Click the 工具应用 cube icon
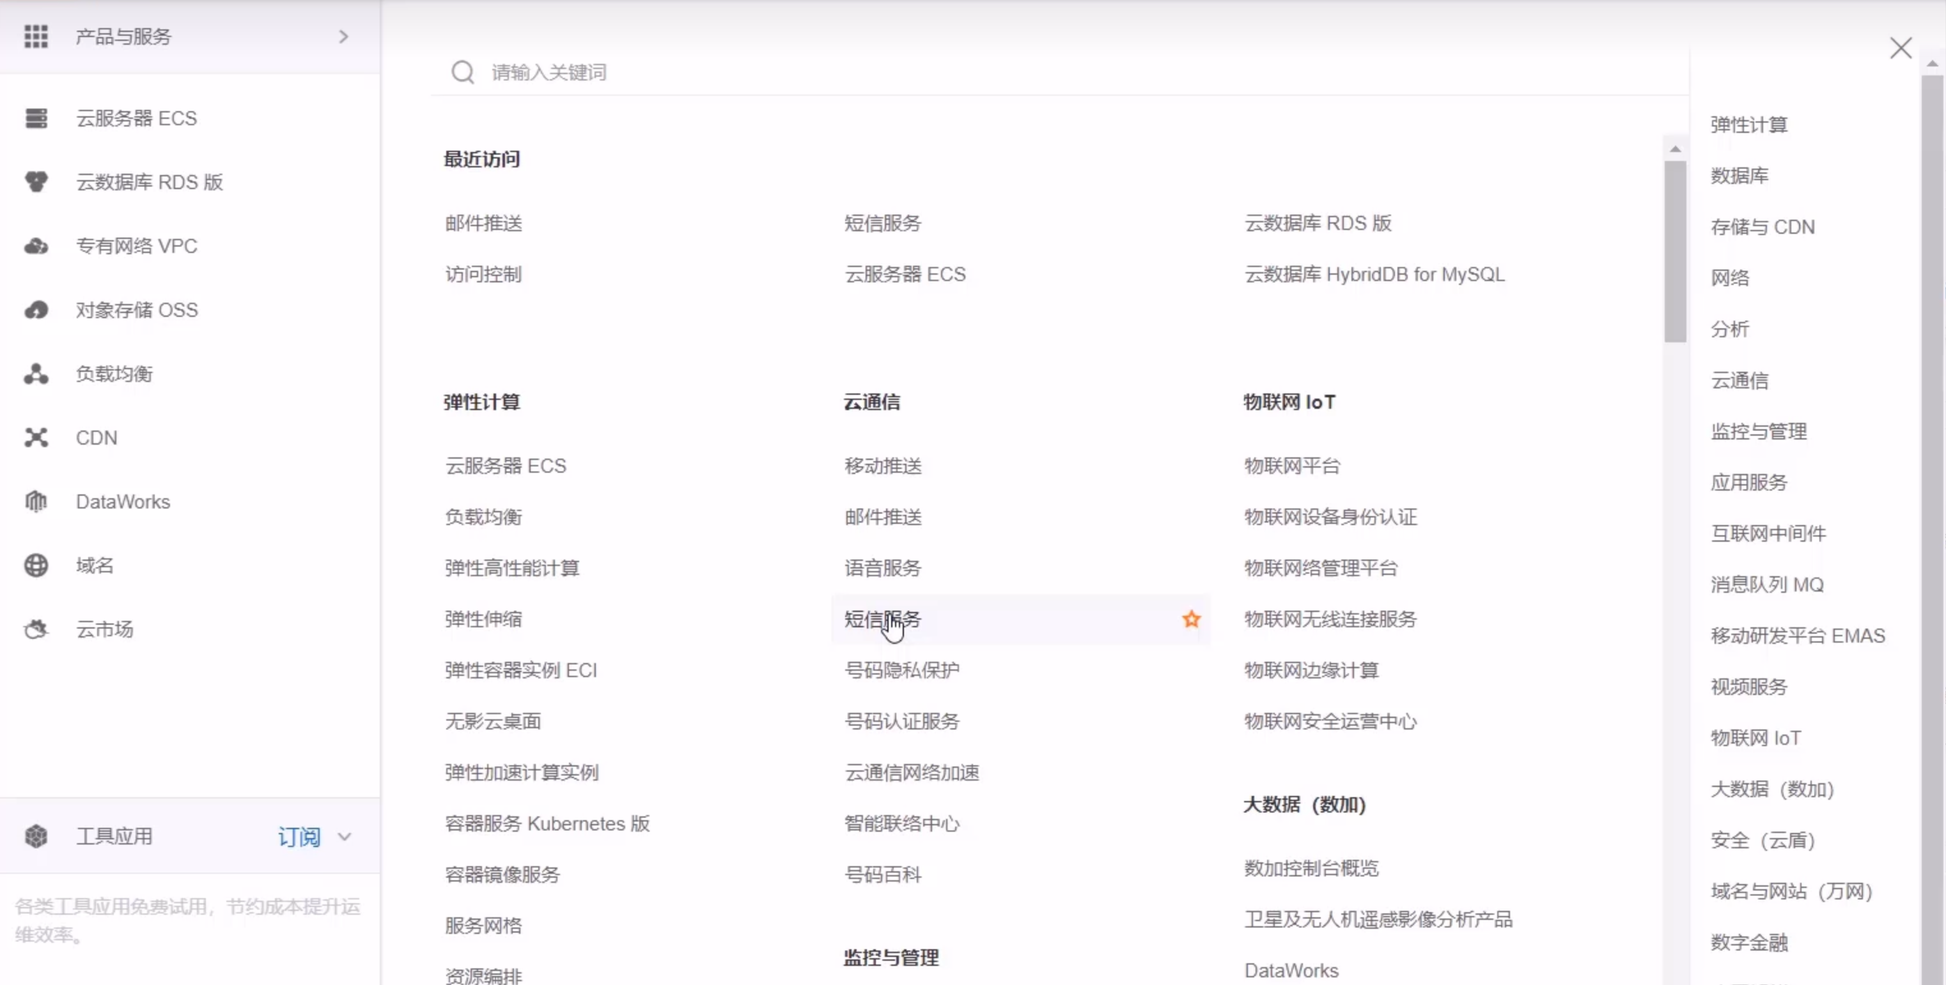The width and height of the screenshot is (1946, 985). point(36,836)
